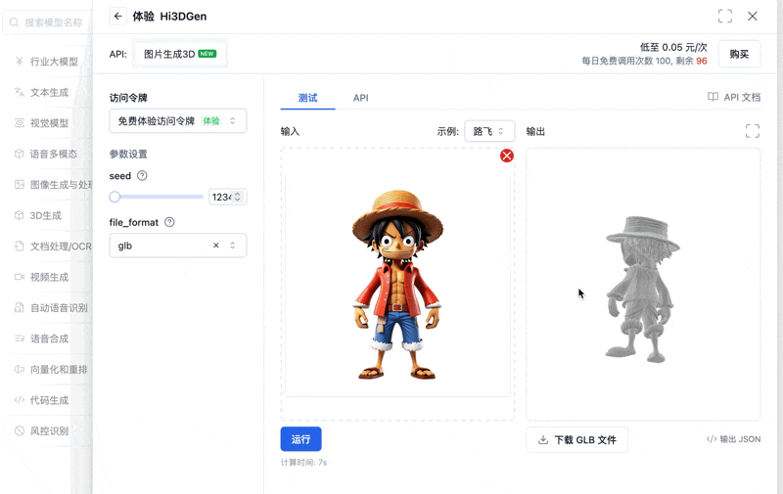
Task: Open file_format help question-mark icon
Action: (169, 222)
